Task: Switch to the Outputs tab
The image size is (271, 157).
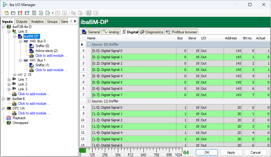Action: (21, 22)
